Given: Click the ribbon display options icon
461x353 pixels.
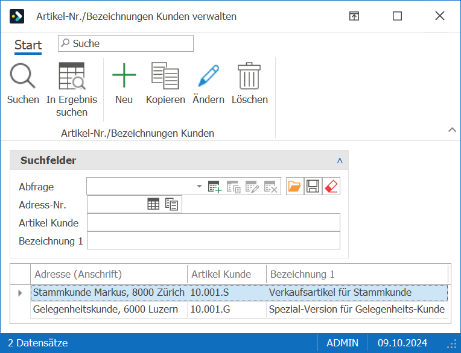Looking at the screenshot, I should (x=354, y=16).
